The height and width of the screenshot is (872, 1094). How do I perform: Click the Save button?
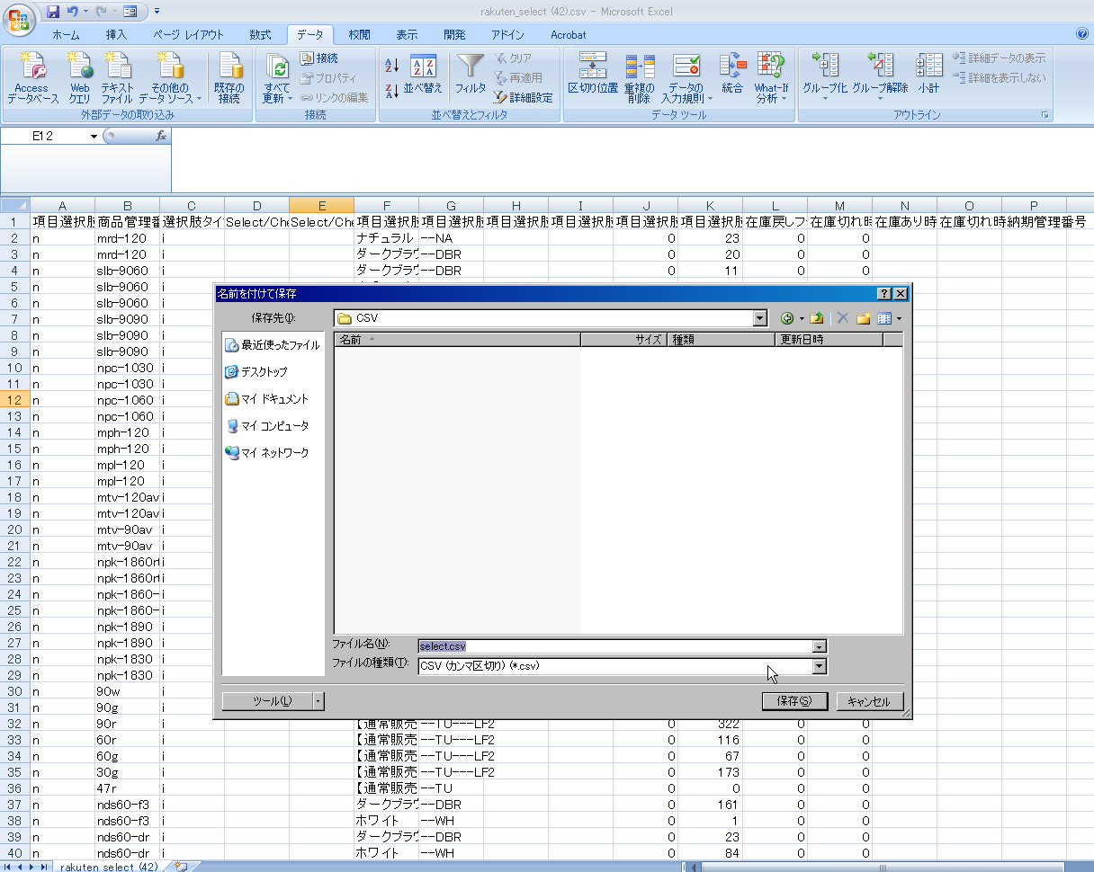coord(794,701)
